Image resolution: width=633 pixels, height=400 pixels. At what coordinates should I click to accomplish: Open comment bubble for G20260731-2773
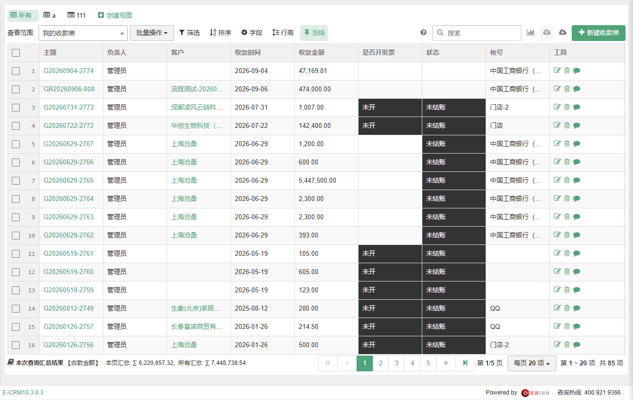(577, 107)
